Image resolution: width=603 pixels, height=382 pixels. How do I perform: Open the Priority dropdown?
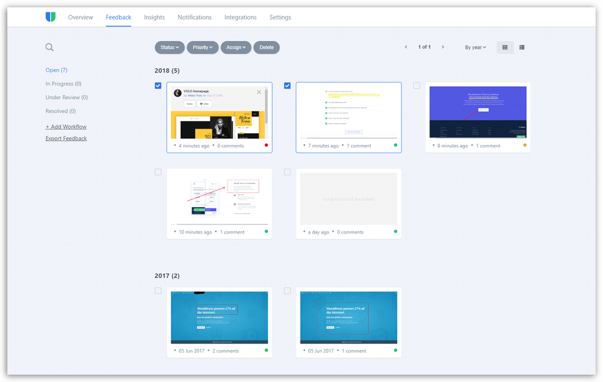coord(203,47)
